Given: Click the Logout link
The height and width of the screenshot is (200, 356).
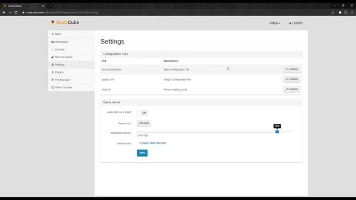Looking at the screenshot, I should (x=295, y=23).
